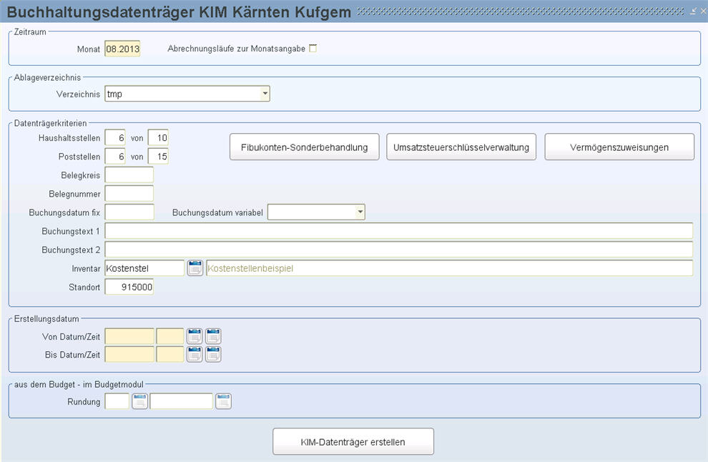This screenshot has height=462, width=708.
Task: Toggle Abrechnungsläufe zur Monatsangabe checkbox
Action: [313, 49]
